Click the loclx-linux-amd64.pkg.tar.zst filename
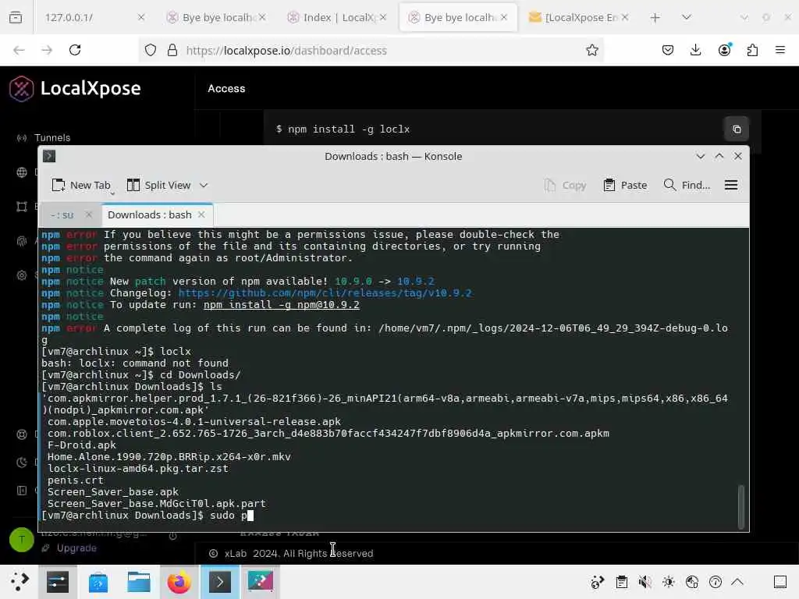Viewport: 799px width, 599px height. pyautogui.click(x=137, y=469)
